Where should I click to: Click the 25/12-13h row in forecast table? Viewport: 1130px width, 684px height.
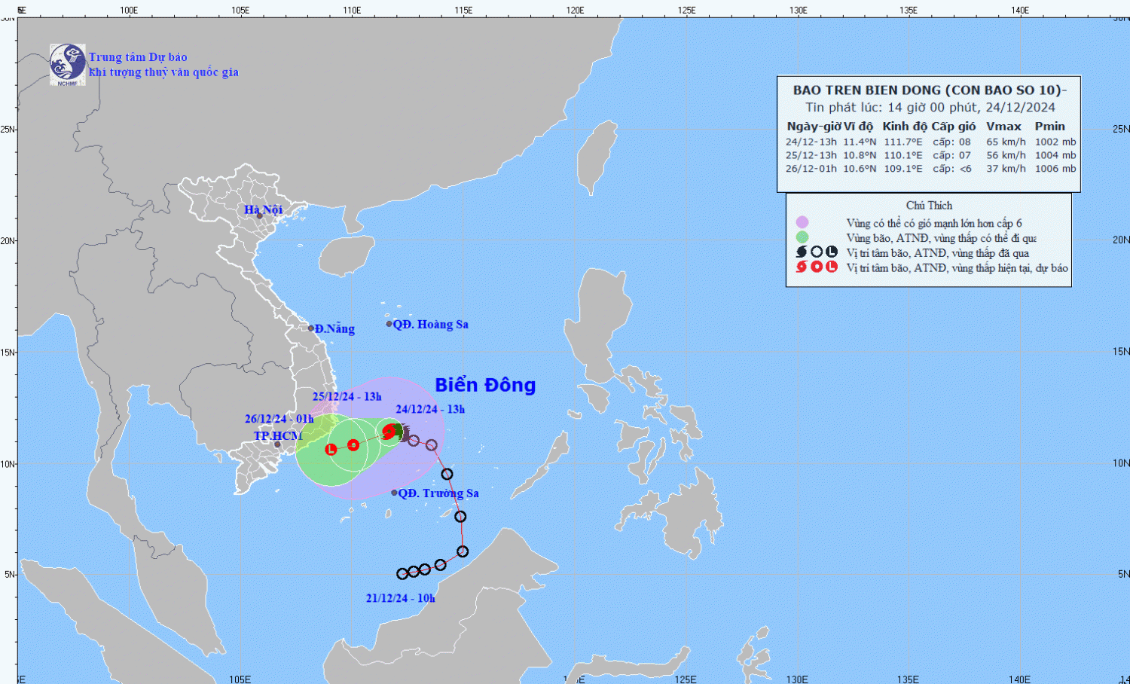click(x=930, y=155)
